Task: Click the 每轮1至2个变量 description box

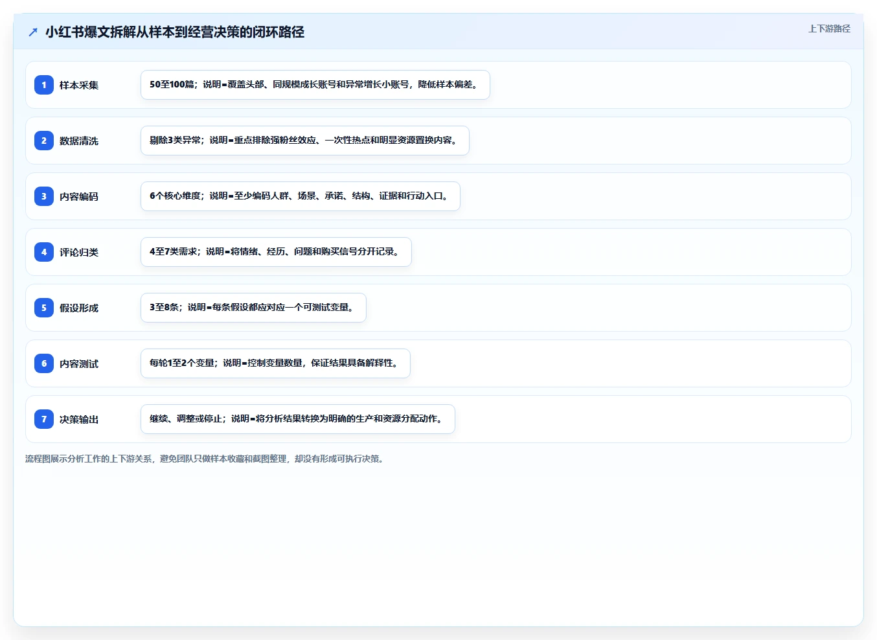Action: (x=275, y=363)
